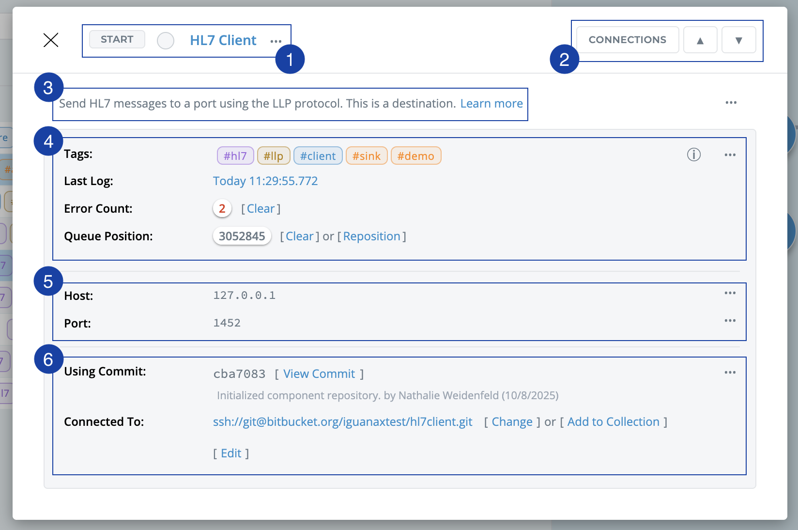The width and height of the screenshot is (798, 530).
Task: Close the HL7 Client dialog
Action: click(x=51, y=40)
